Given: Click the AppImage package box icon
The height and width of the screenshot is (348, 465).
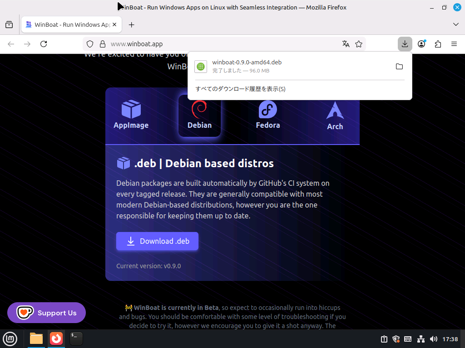Looking at the screenshot, I should click(x=131, y=109).
